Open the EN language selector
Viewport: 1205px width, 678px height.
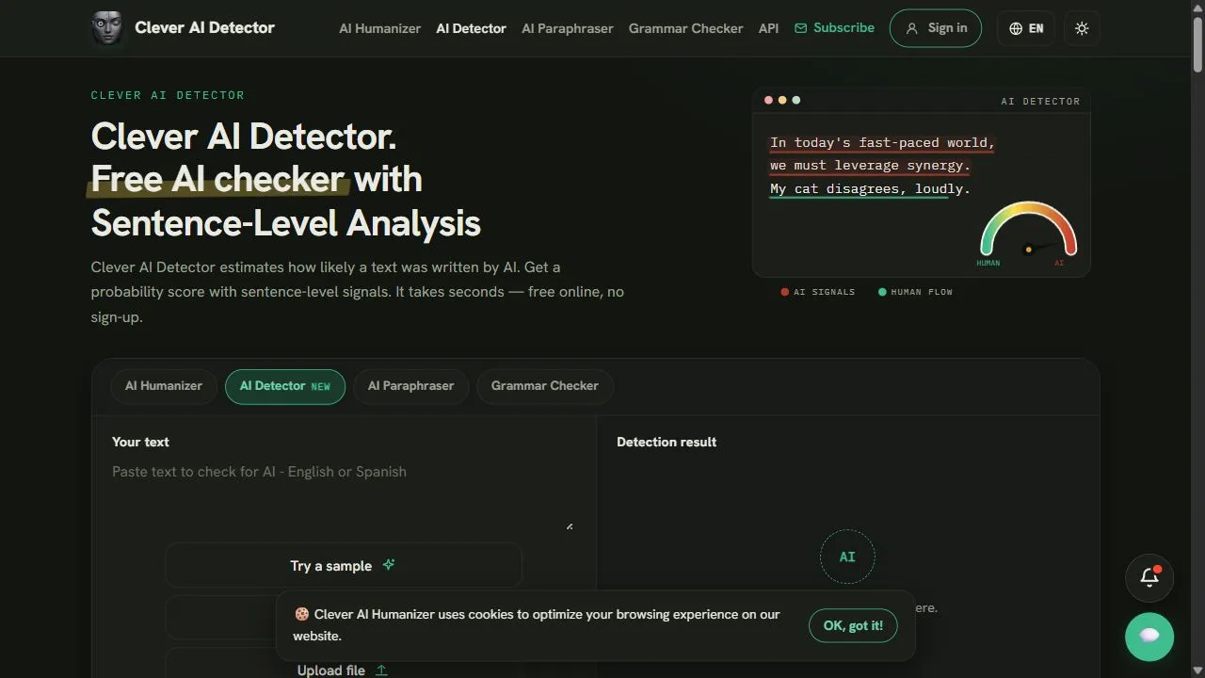point(1026,28)
